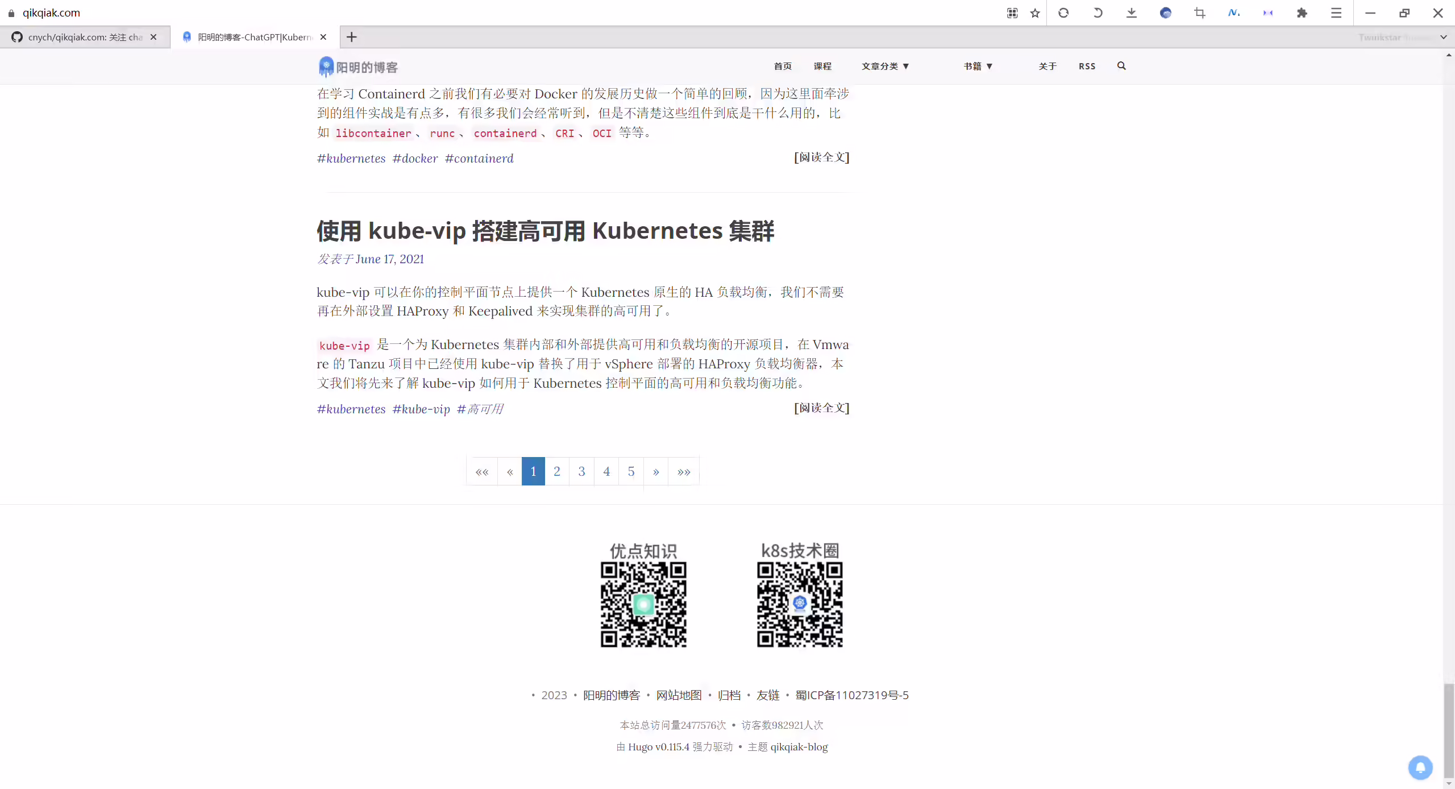Screen dimensions: 1455x789
Task: Open footer link 友链
Action: 768,695
